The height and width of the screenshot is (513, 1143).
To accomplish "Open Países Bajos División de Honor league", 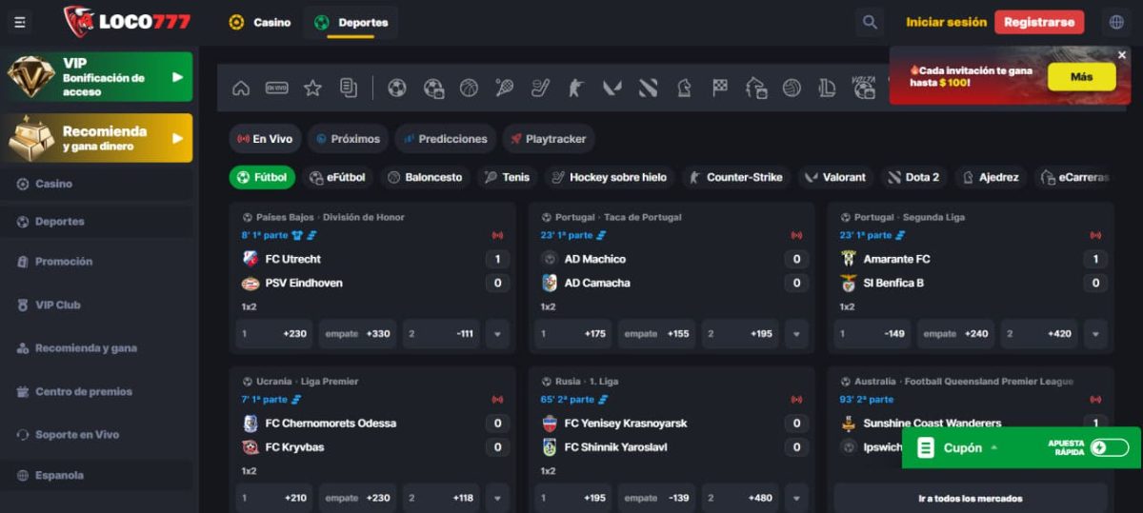I will [x=330, y=218].
